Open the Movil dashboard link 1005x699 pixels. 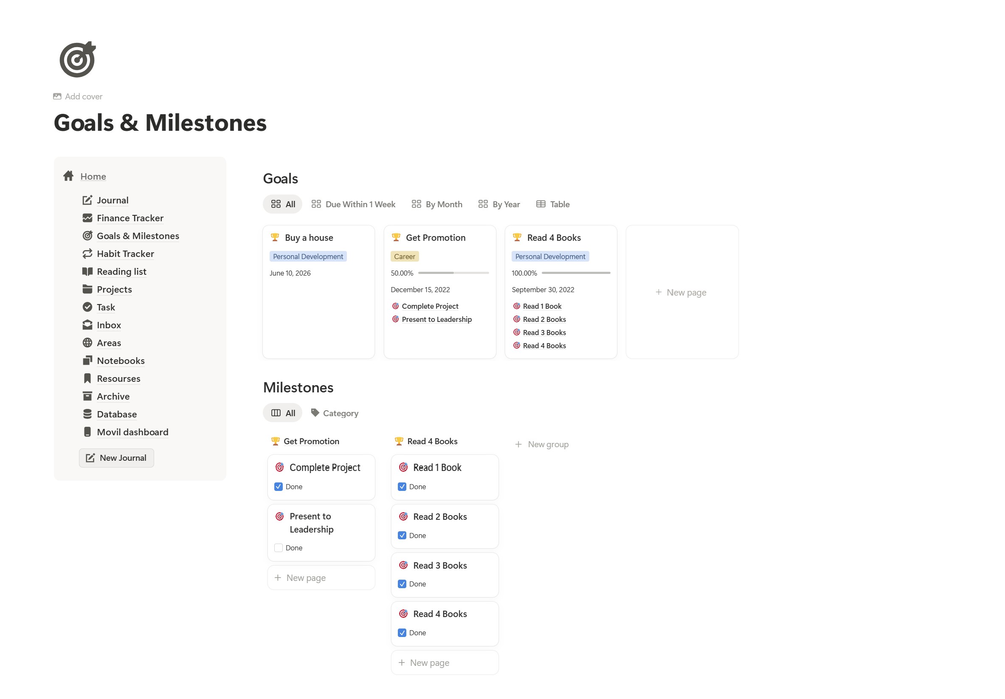coord(132,432)
